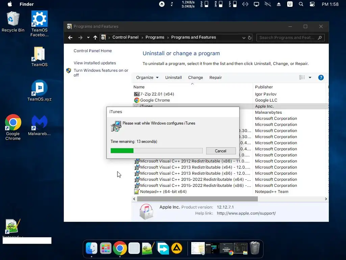This screenshot has width=346, height=260.
Task: Click the help question mark icon
Action: (321, 78)
